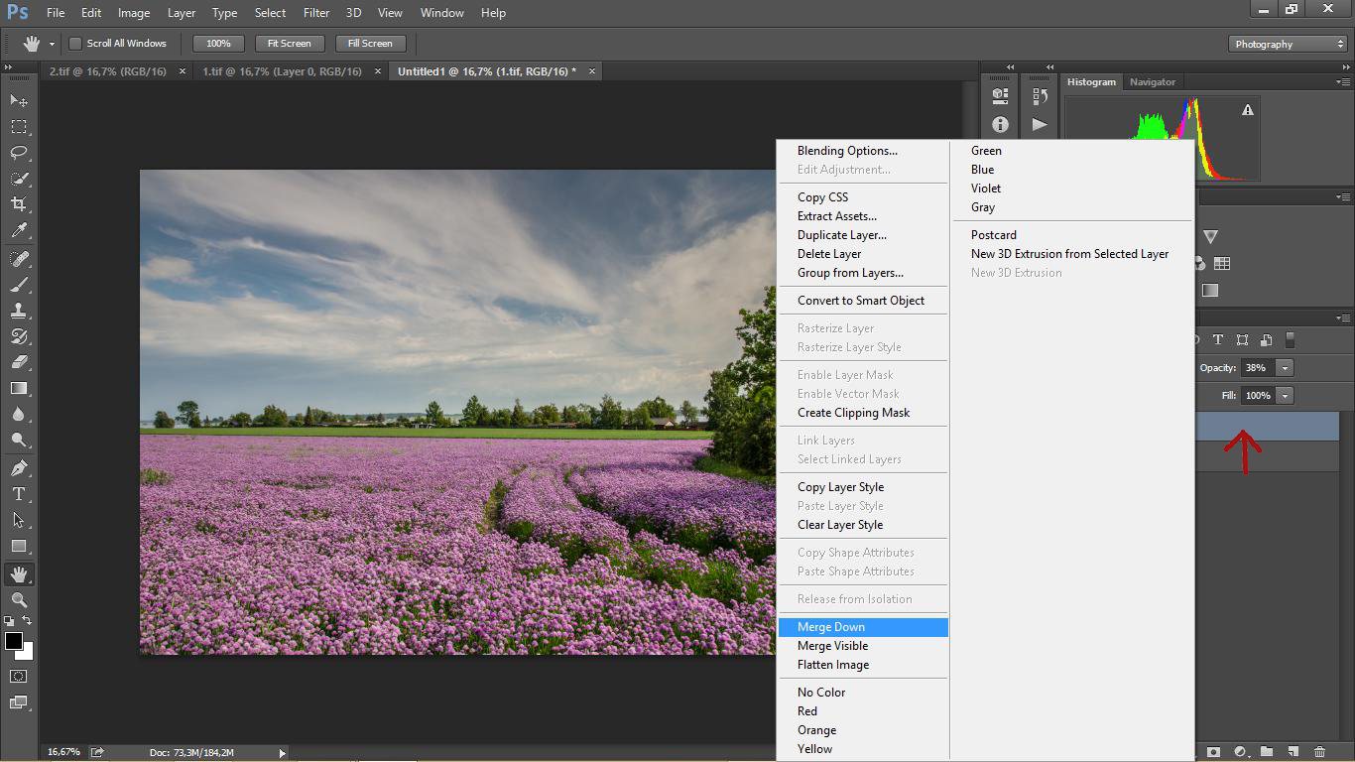Toggle Quick Mask mode
This screenshot has height=762, width=1355.
(x=19, y=677)
